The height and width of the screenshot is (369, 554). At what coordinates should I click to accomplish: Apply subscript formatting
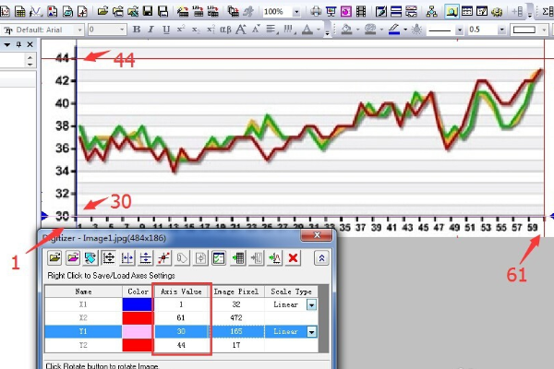(196, 30)
